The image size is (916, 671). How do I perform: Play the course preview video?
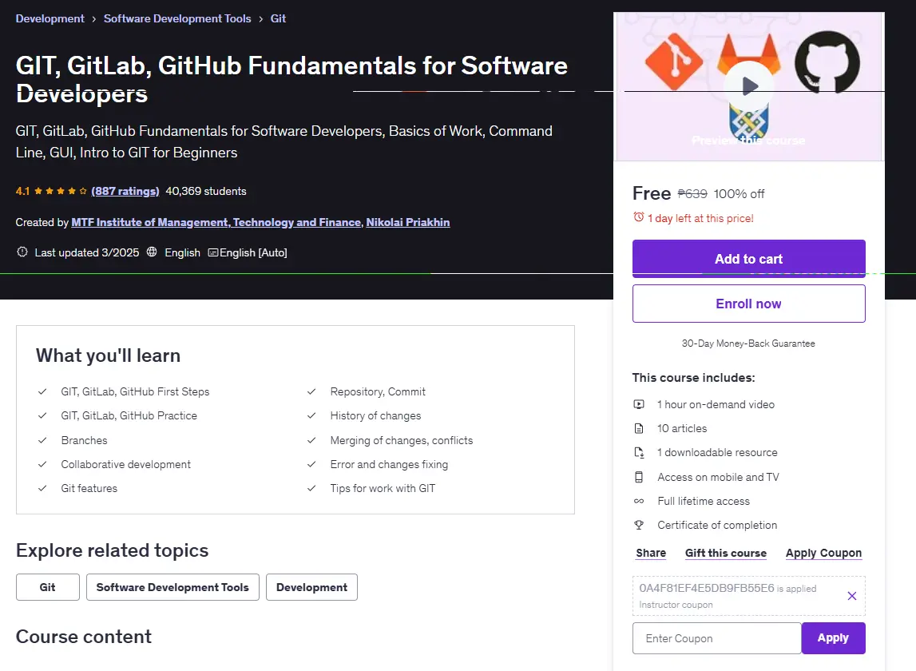(x=750, y=86)
